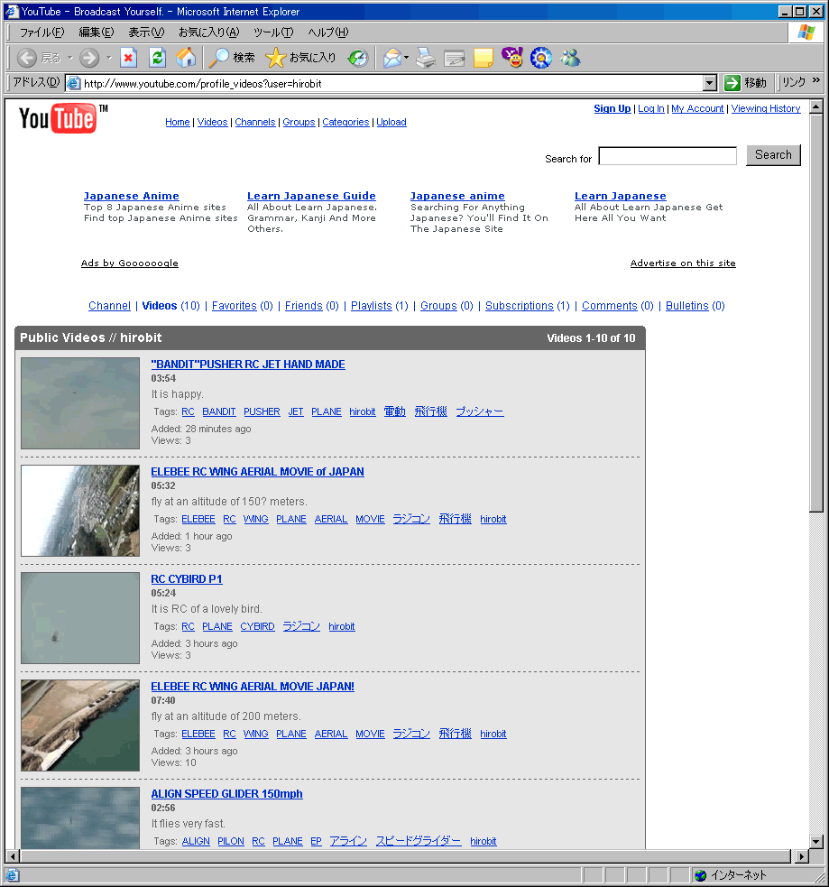Click the Print icon in toolbar
829x887 pixels.
tap(426, 58)
